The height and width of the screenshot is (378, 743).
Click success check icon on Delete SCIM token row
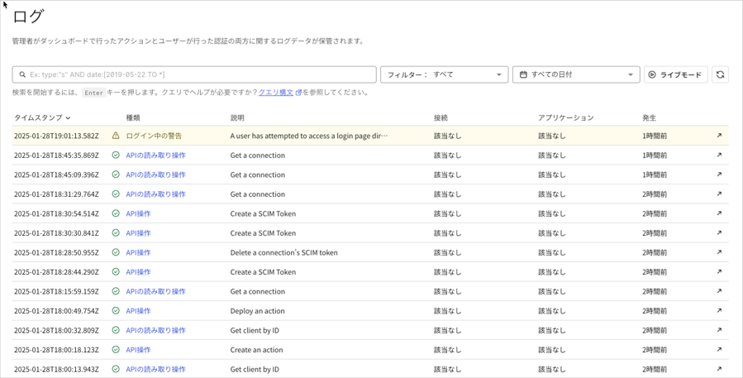[x=116, y=252]
